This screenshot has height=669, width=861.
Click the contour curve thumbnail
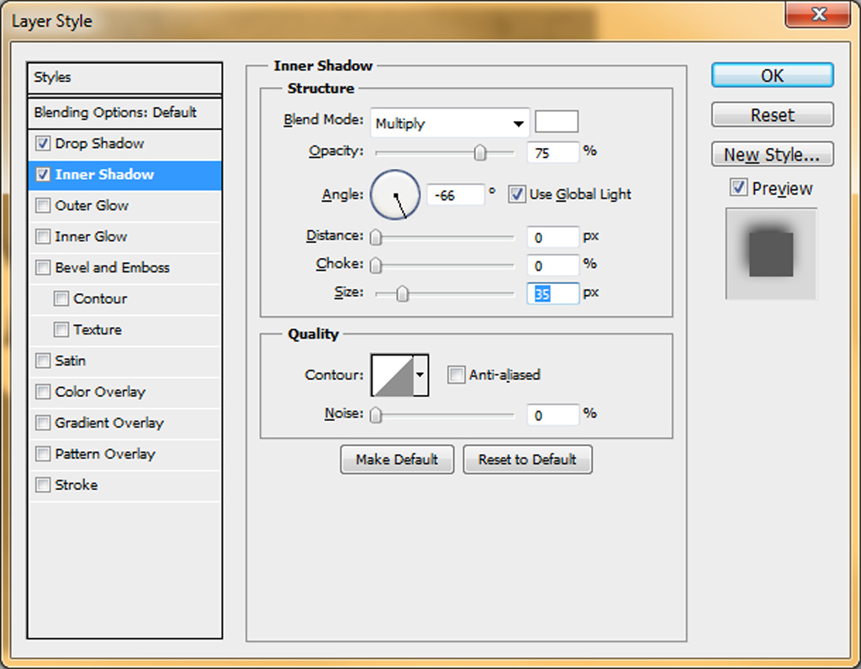(x=393, y=375)
